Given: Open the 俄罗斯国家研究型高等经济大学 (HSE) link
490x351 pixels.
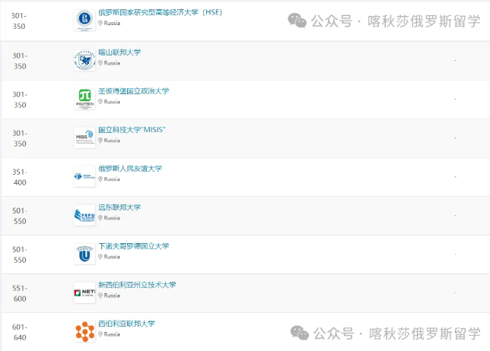Looking at the screenshot, I should coord(160,12).
